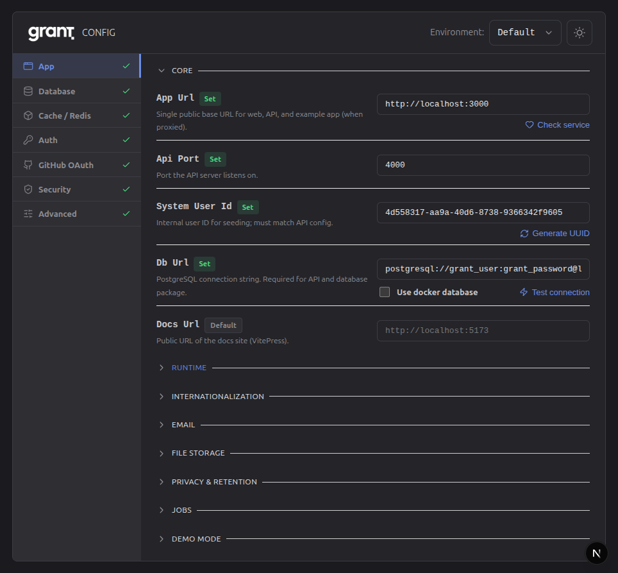The image size is (618, 573).
Task: Click the System User Id input field
Action: tap(483, 212)
